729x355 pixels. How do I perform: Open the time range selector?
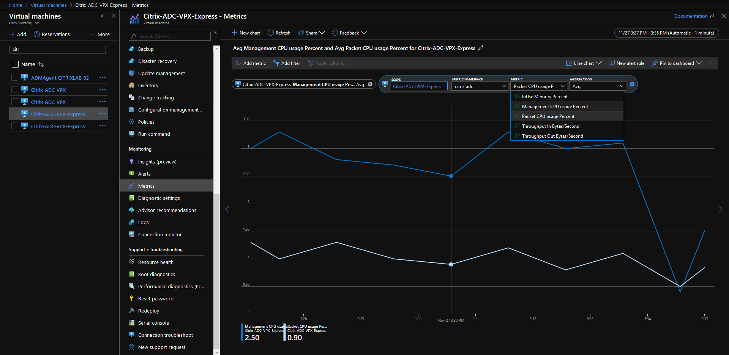666,33
